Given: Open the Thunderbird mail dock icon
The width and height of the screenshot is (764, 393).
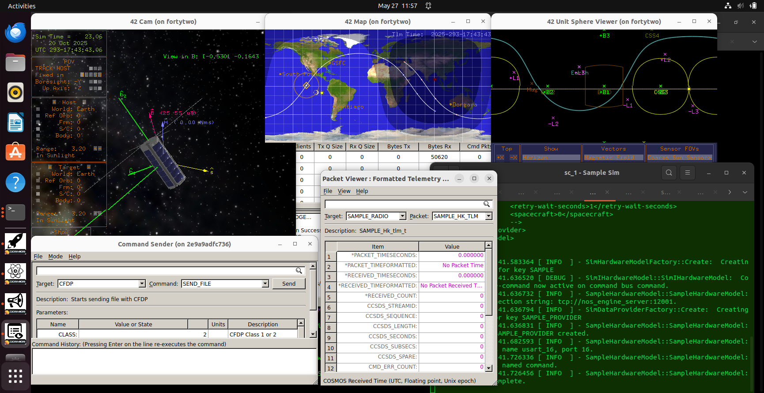Looking at the screenshot, I should click(15, 33).
